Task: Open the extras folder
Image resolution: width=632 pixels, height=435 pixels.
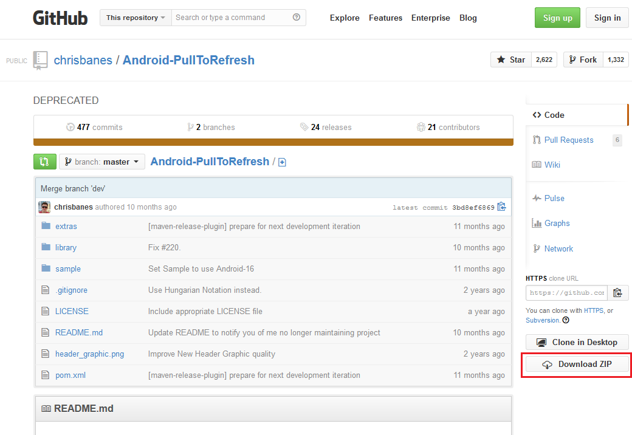Action: [66, 226]
